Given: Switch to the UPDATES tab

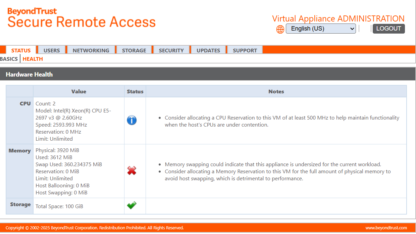Looking at the screenshot, I should coord(208,50).
